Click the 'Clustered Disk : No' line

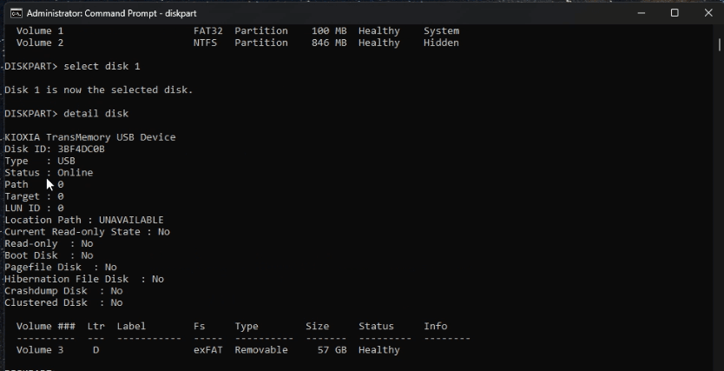click(x=63, y=302)
